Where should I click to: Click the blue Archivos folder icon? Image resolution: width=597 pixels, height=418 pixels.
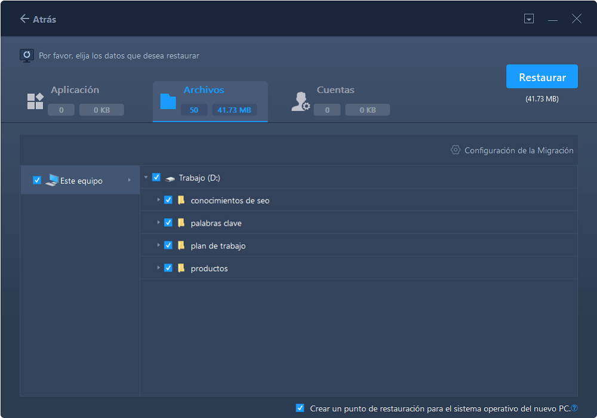tap(168, 102)
